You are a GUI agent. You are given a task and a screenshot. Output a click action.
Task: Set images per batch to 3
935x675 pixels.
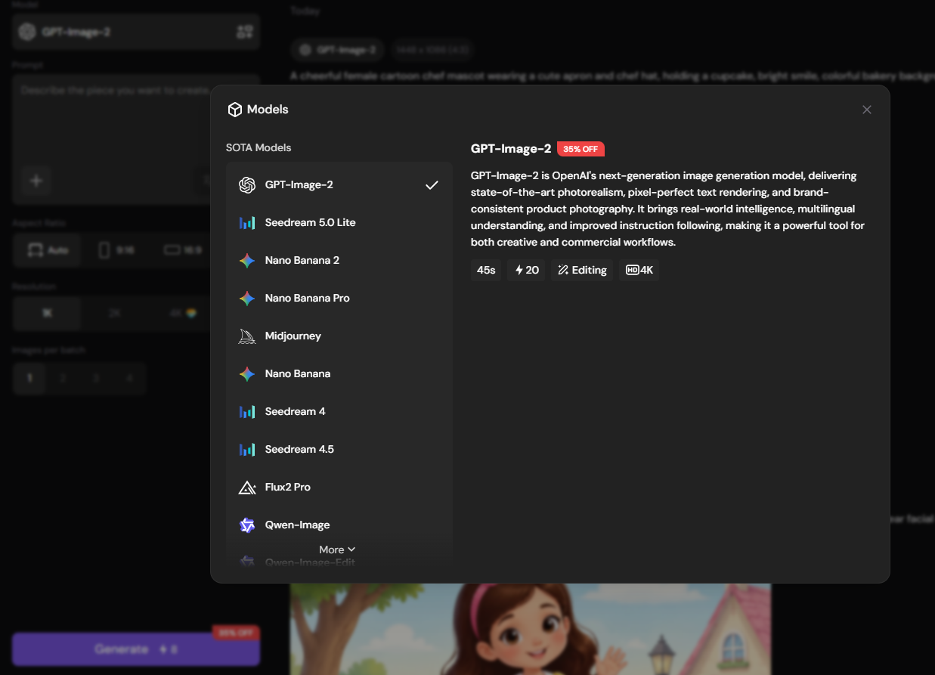(x=96, y=378)
